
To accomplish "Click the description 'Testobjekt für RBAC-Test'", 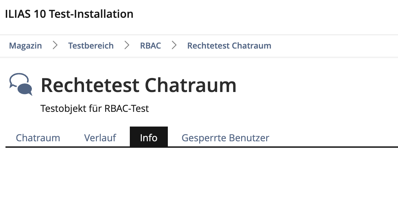I will (95, 109).
